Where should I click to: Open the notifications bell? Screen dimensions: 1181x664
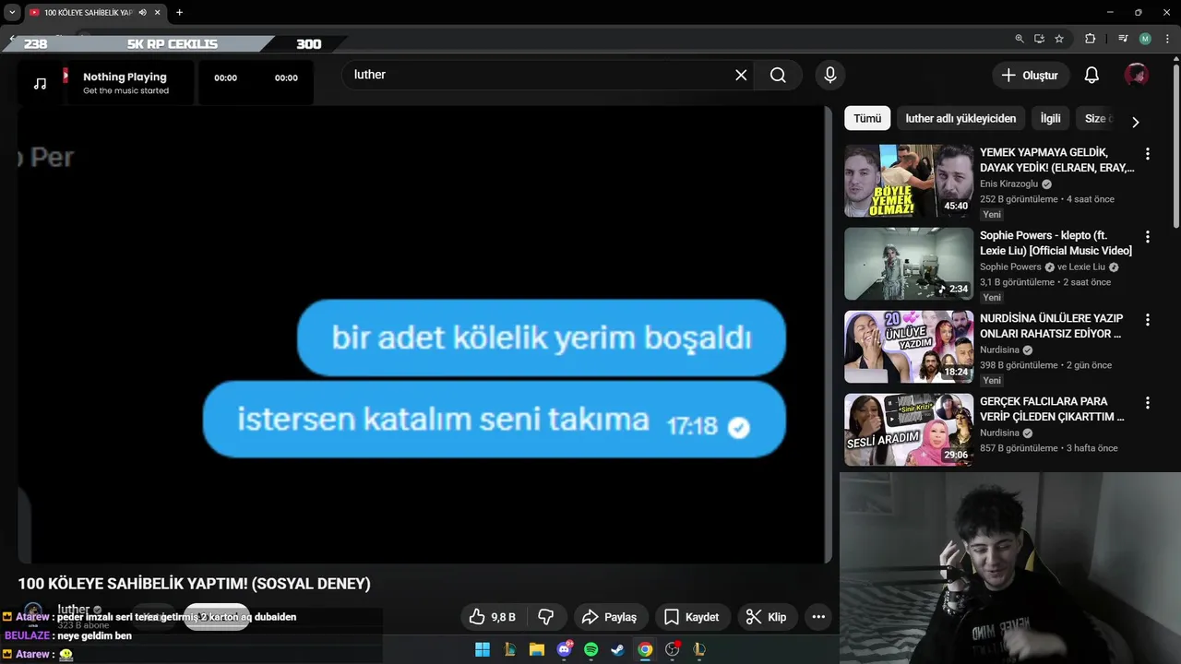[x=1092, y=76]
